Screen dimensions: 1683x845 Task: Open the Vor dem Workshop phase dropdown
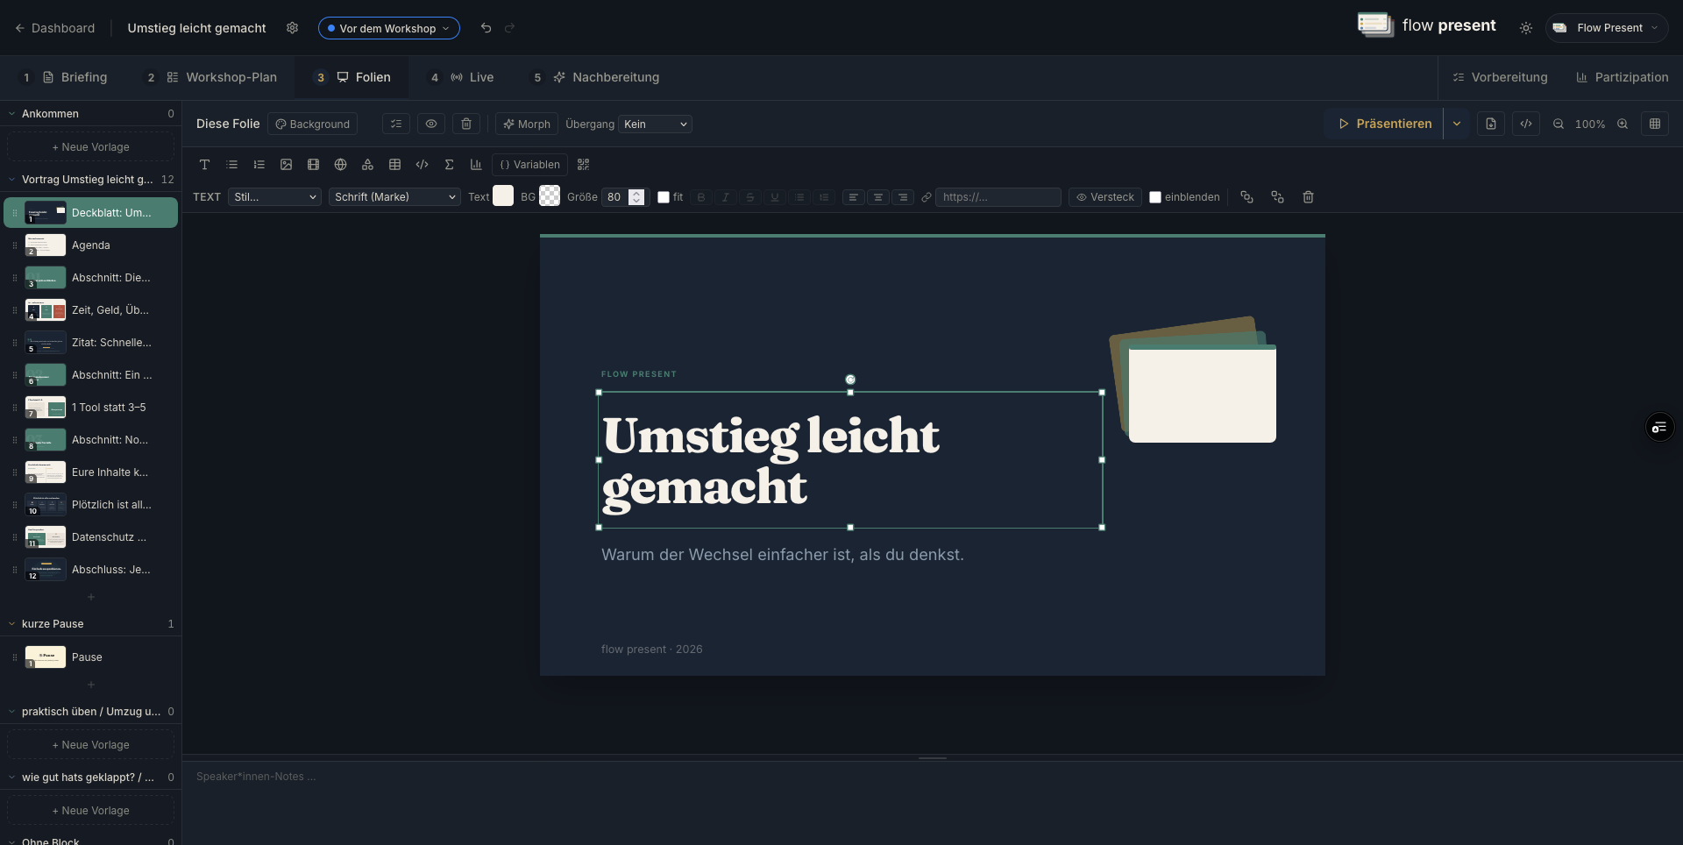388,28
